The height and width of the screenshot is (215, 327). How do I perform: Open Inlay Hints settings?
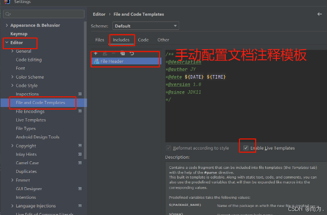tap(26, 154)
